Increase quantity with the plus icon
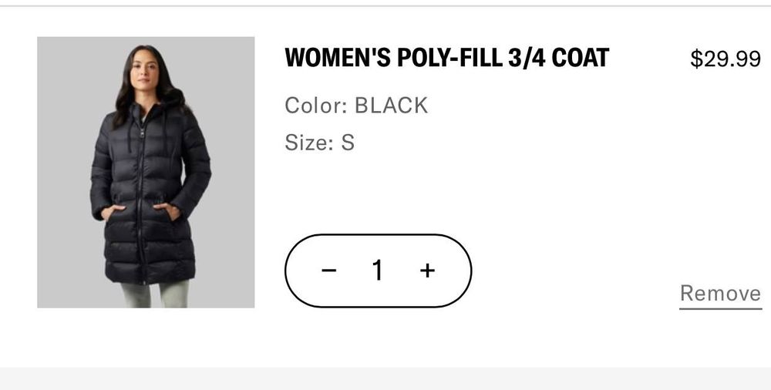The image size is (771, 390). tap(427, 271)
